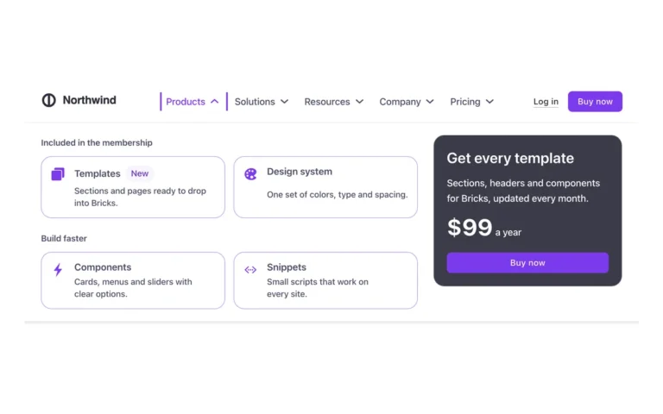Image resolution: width=663 pixels, height=414 pixels.
Task: Click the Templates stacked squares icon
Action: pyautogui.click(x=58, y=173)
